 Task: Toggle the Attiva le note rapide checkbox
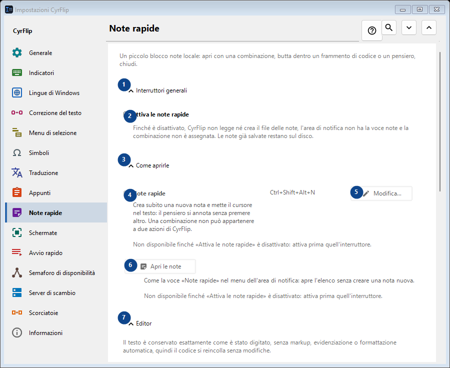coord(126,114)
